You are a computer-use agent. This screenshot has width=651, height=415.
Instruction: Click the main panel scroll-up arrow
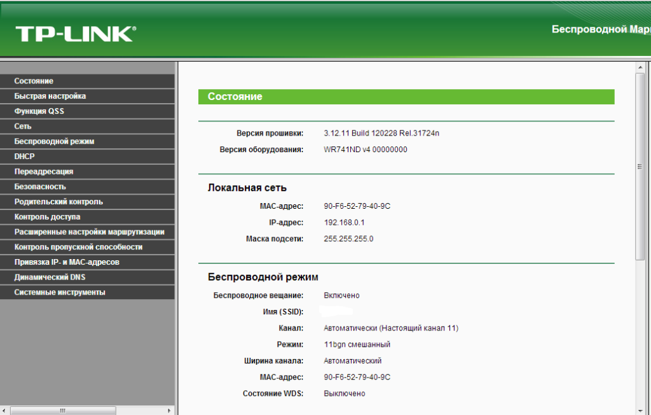pos(640,67)
